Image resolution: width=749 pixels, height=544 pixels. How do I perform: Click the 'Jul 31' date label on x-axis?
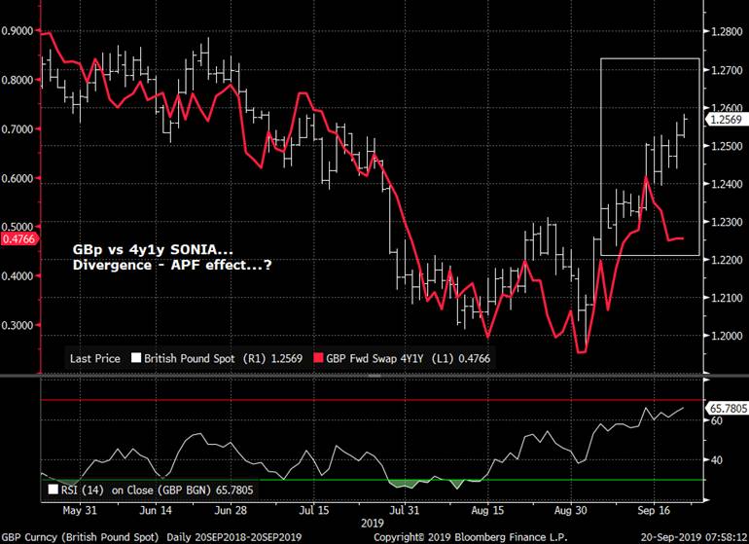[x=404, y=511]
